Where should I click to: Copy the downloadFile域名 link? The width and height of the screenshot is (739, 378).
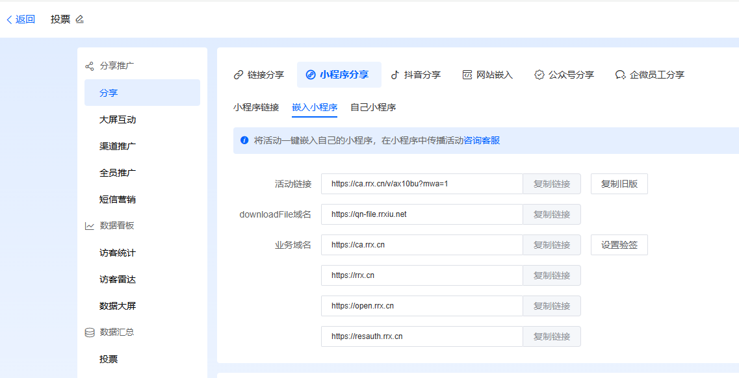551,214
